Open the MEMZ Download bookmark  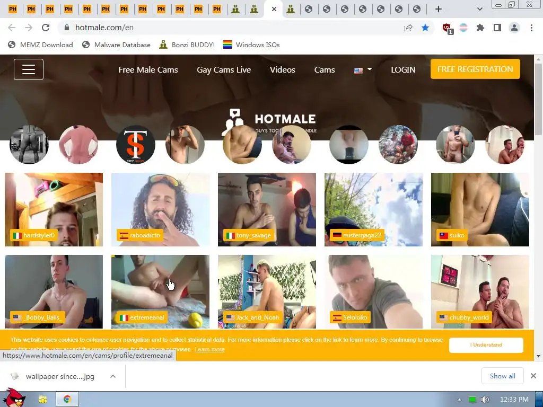[x=40, y=45]
